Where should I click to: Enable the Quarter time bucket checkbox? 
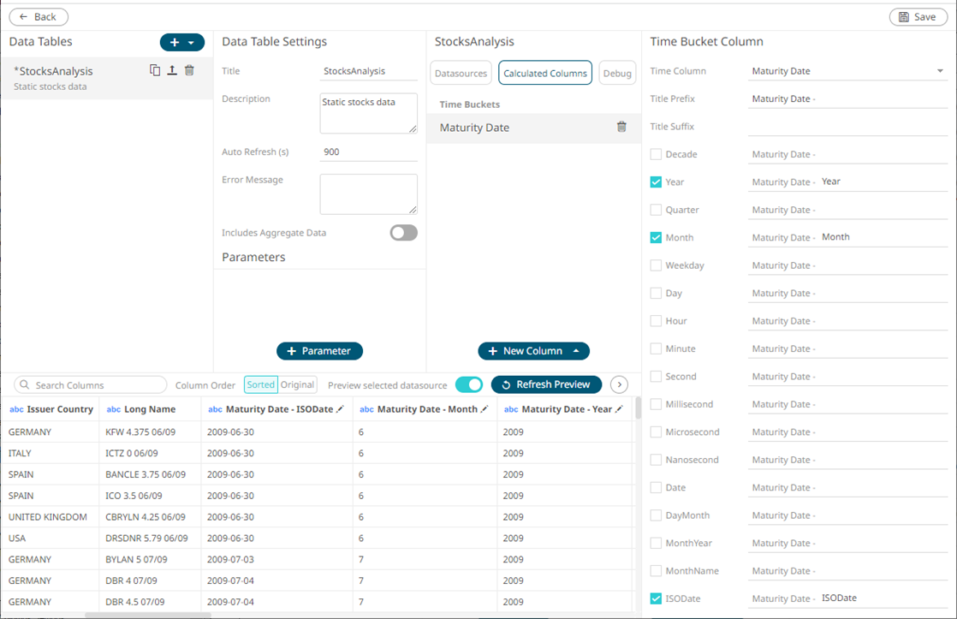click(656, 210)
